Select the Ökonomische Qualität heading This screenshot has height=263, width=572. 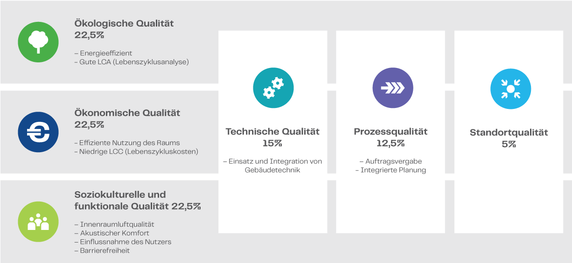pyautogui.click(x=127, y=113)
